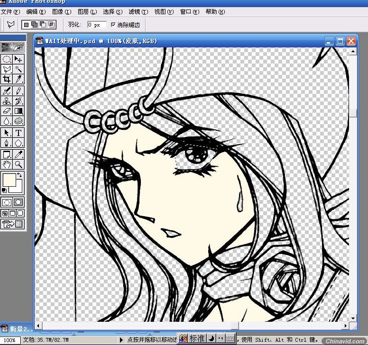
Task: Switch to Quick Mask mode
Action: pos(18,202)
